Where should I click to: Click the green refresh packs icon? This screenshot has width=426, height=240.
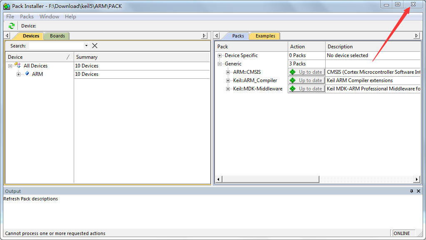(11, 26)
